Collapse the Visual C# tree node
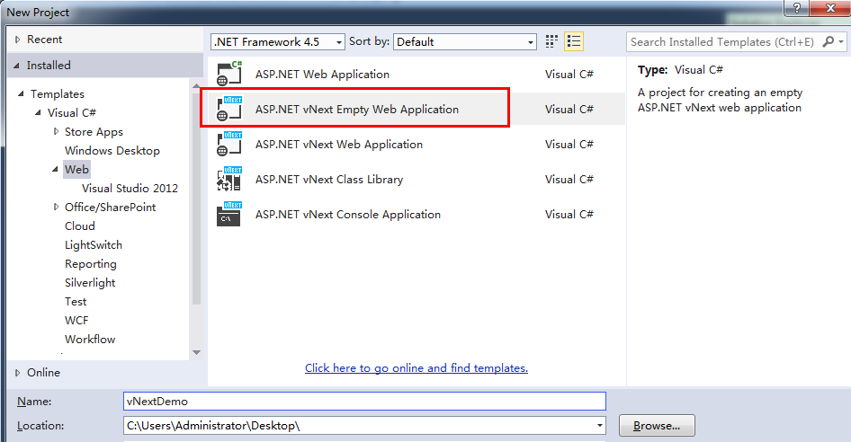This screenshot has width=851, height=442. click(x=38, y=113)
